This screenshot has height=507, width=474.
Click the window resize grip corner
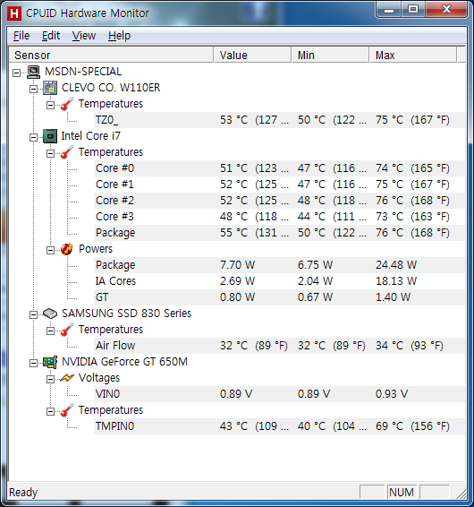(x=461, y=494)
